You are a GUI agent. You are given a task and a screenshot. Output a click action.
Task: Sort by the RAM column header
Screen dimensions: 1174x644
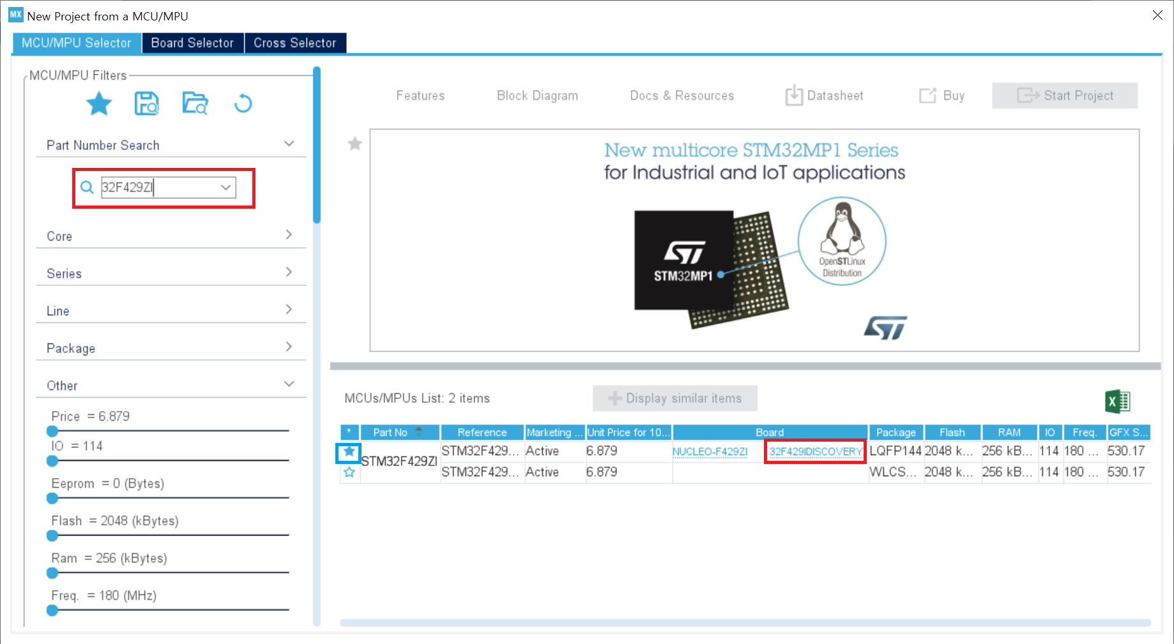point(1009,432)
